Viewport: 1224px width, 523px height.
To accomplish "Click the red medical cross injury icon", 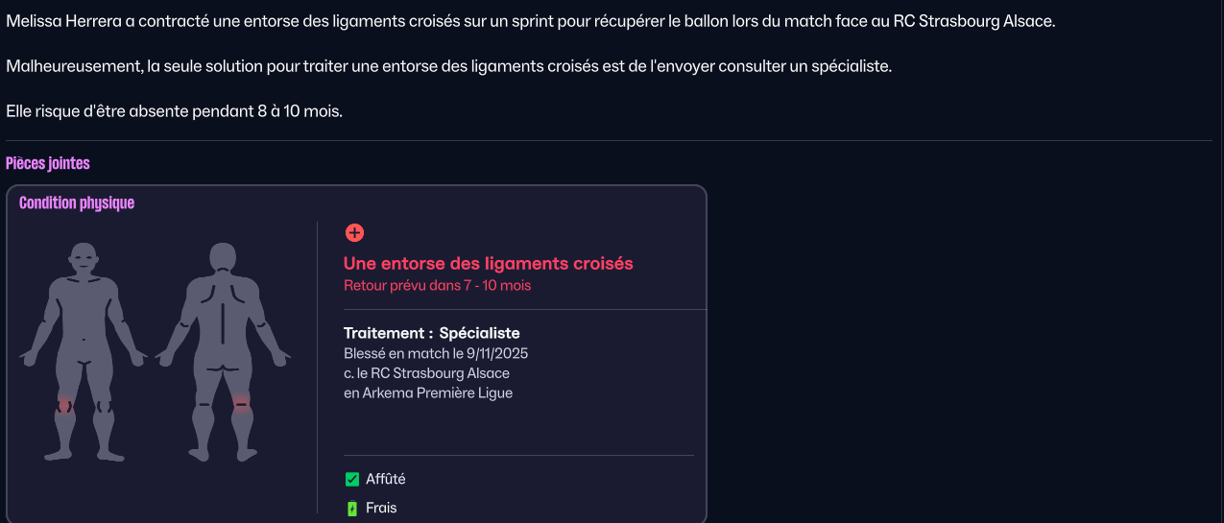I will (354, 233).
